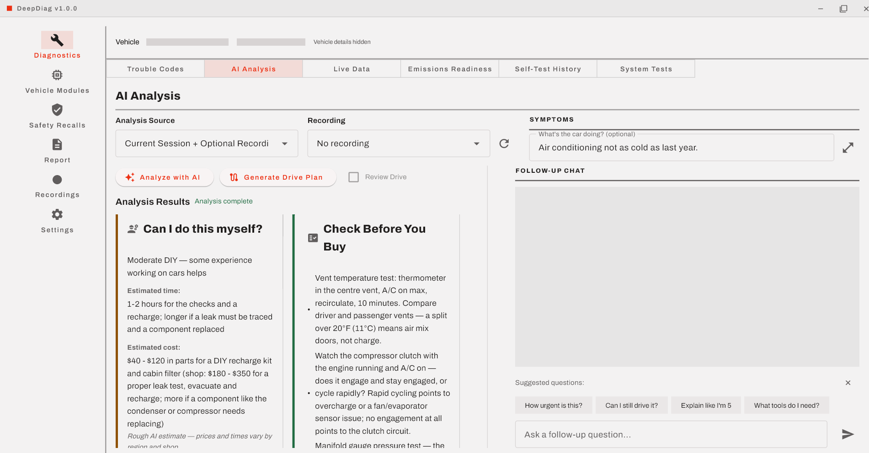Click 'Vehicle details hidden' text
The image size is (869, 453).
coord(342,42)
